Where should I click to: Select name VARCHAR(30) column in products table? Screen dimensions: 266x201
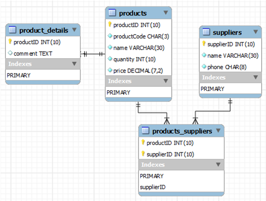click(x=139, y=48)
